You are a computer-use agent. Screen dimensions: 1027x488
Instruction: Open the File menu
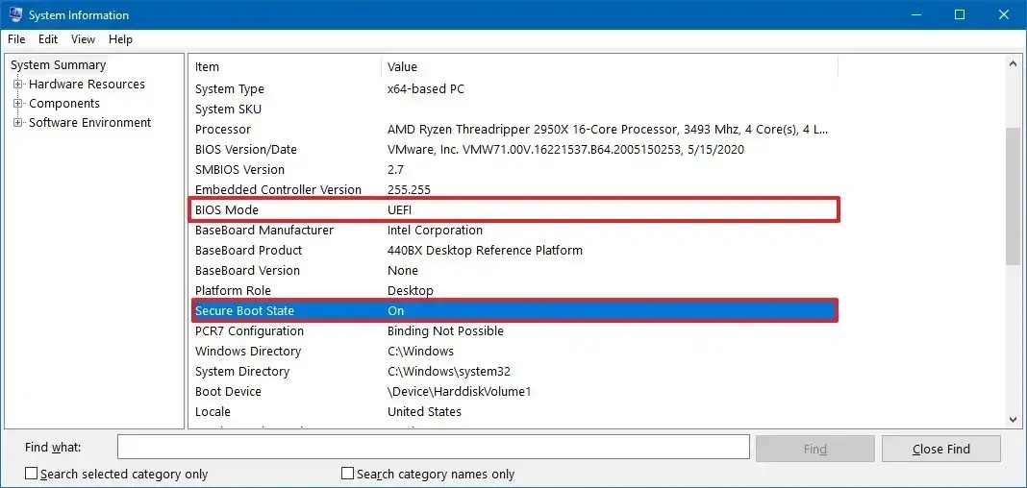click(16, 39)
